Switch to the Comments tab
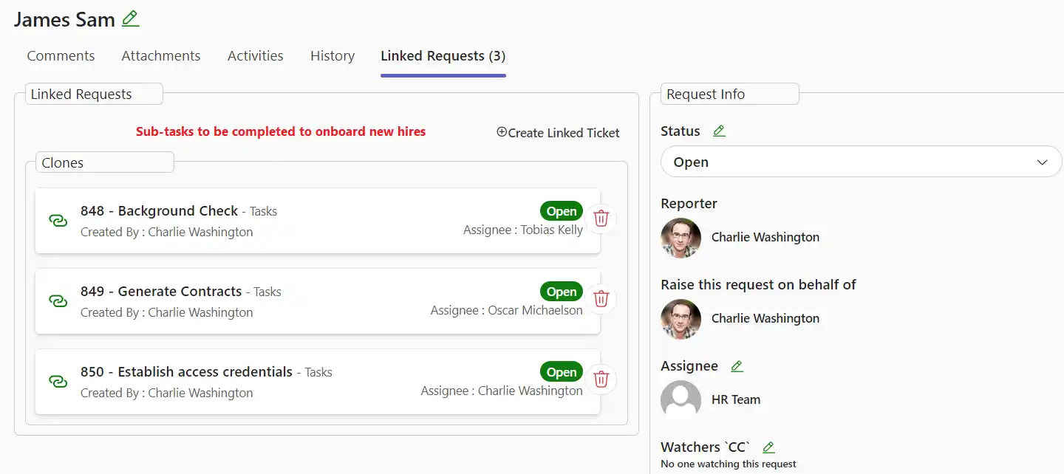Screen dimensions: 1064x474 pos(61,56)
